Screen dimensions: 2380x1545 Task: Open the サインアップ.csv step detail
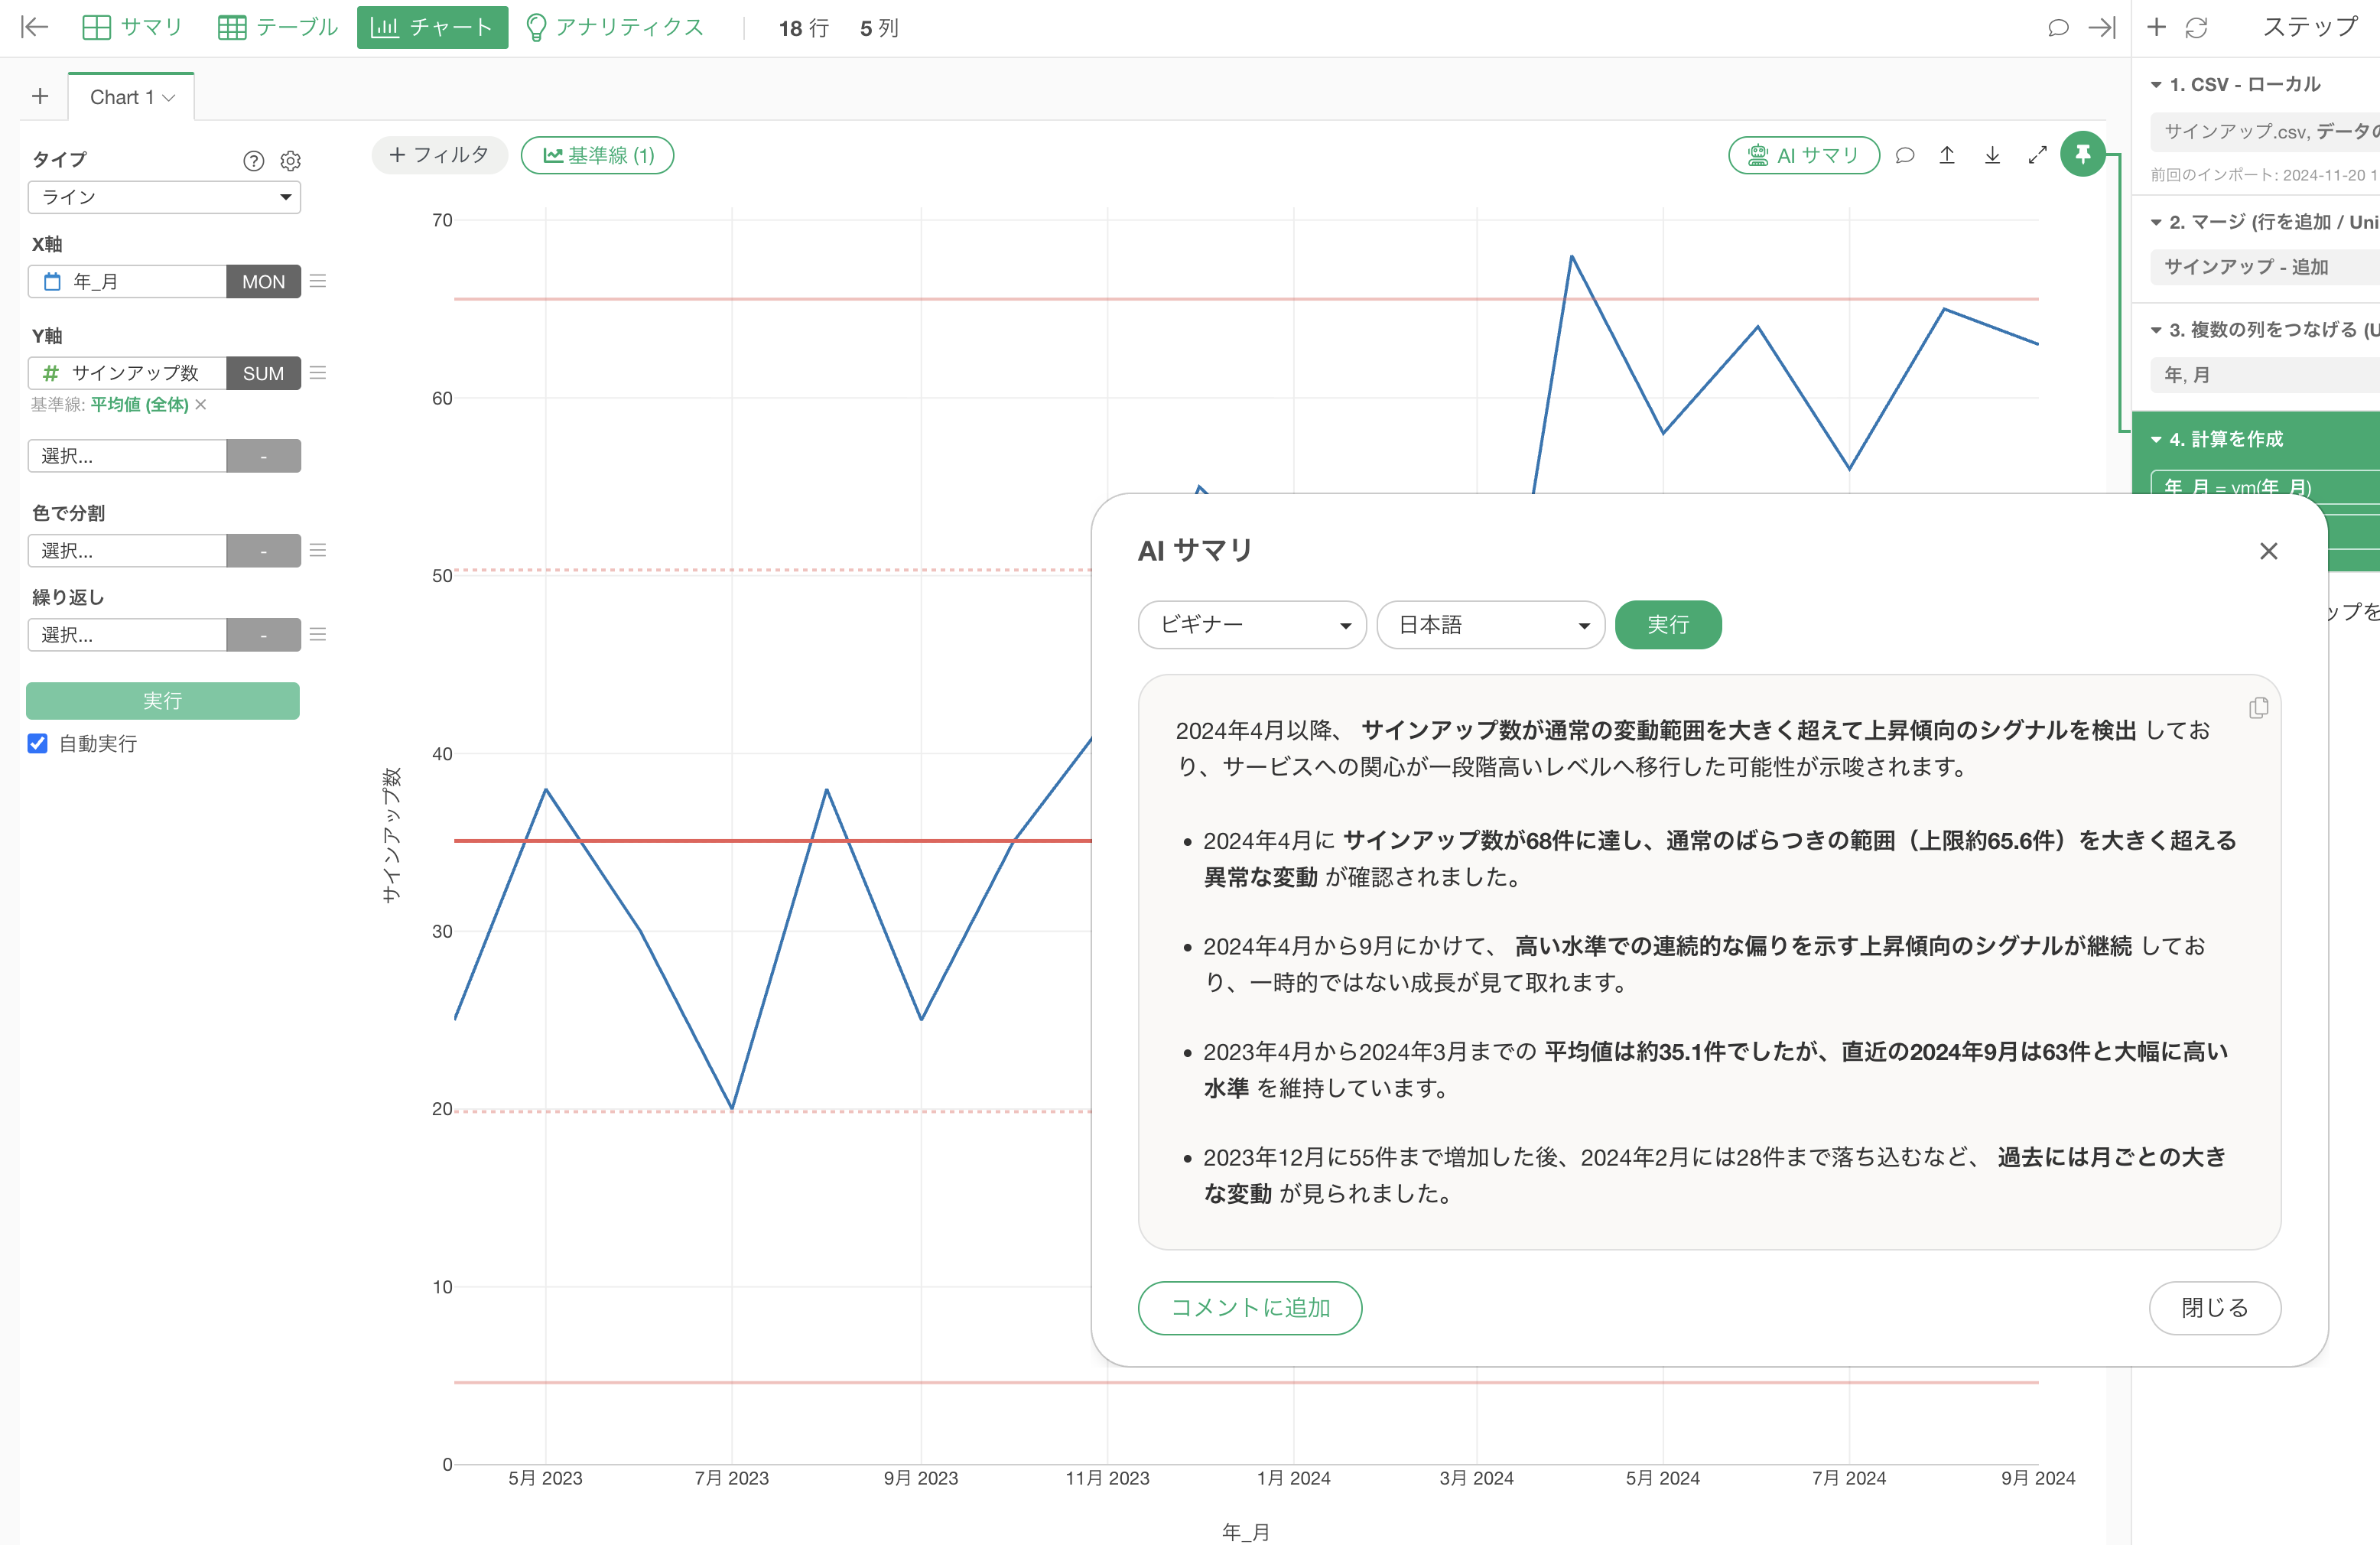(2265, 131)
